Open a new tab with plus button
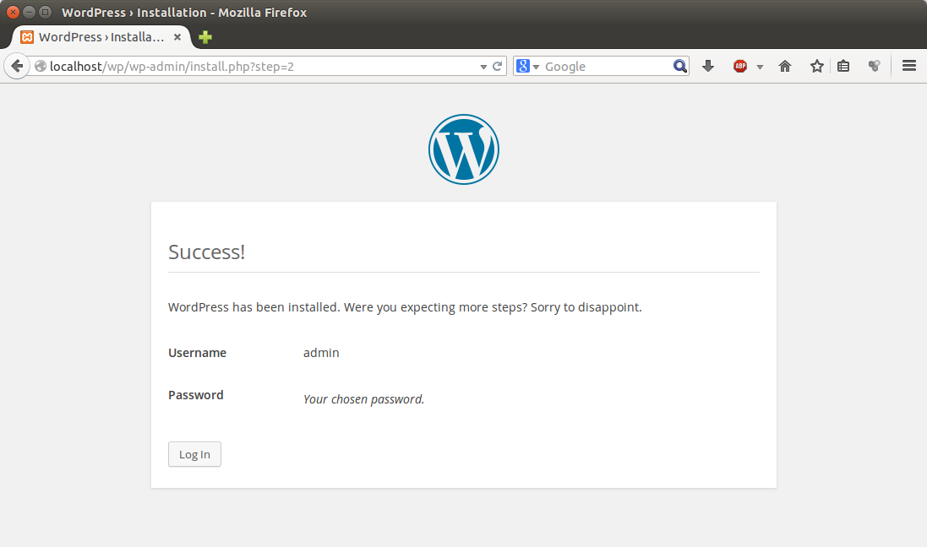Screen dimensions: 927x547 [x=205, y=37]
